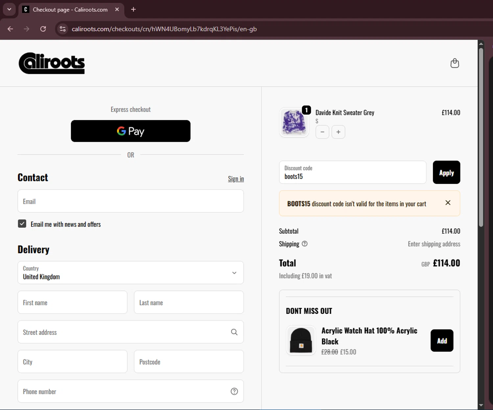Pay with Google Pay express checkout
The image size is (493, 410).
click(x=130, y=131)
